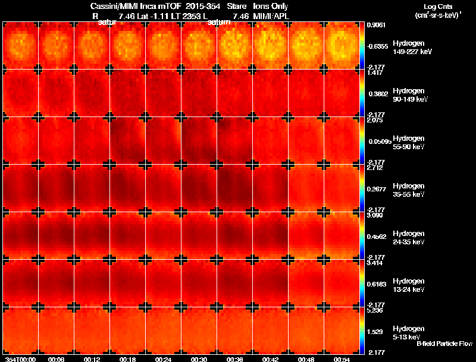Click the 'Hydrogen 149-227 keV' row label

click(x=412, y=48)
